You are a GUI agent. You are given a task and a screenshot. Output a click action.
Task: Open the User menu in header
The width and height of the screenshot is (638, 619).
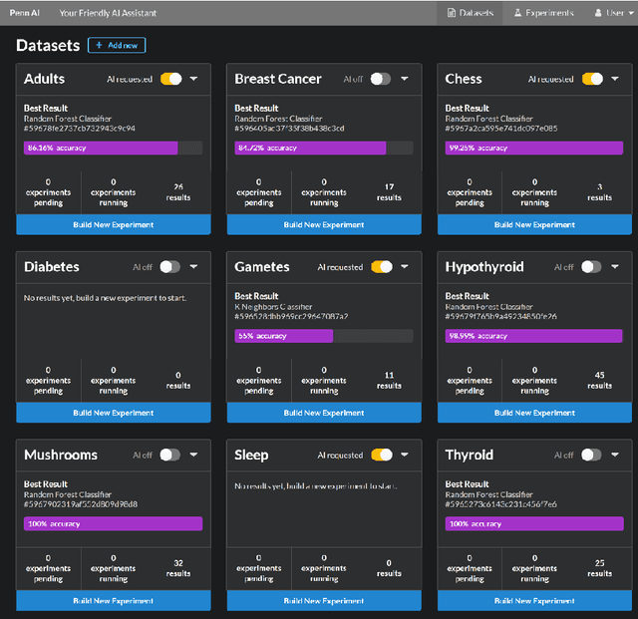(x=614, y=13)
